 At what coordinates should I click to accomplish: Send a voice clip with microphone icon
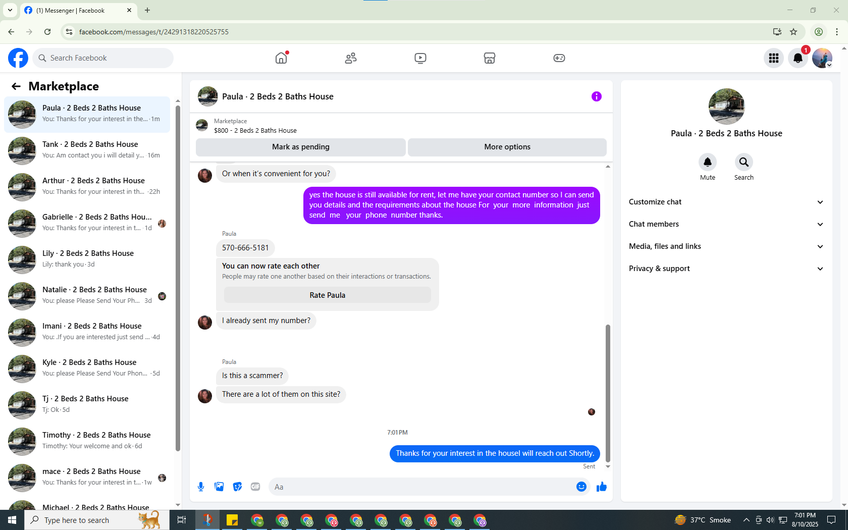201,487
